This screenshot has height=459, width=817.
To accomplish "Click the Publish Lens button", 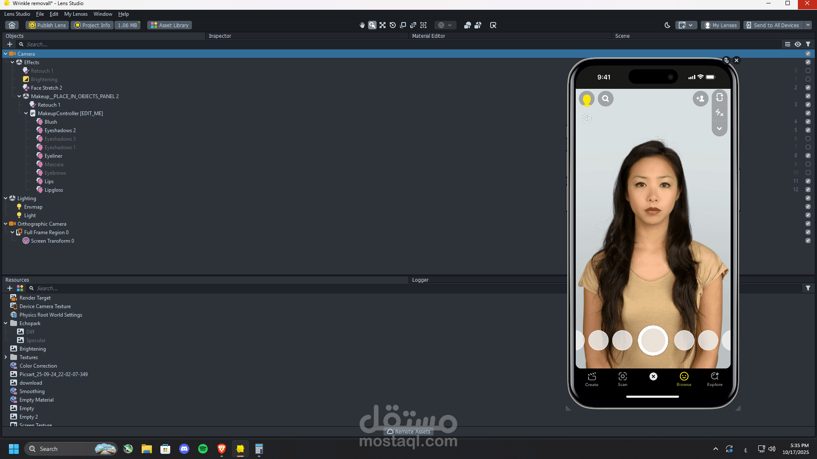I will tap(47, 25).
